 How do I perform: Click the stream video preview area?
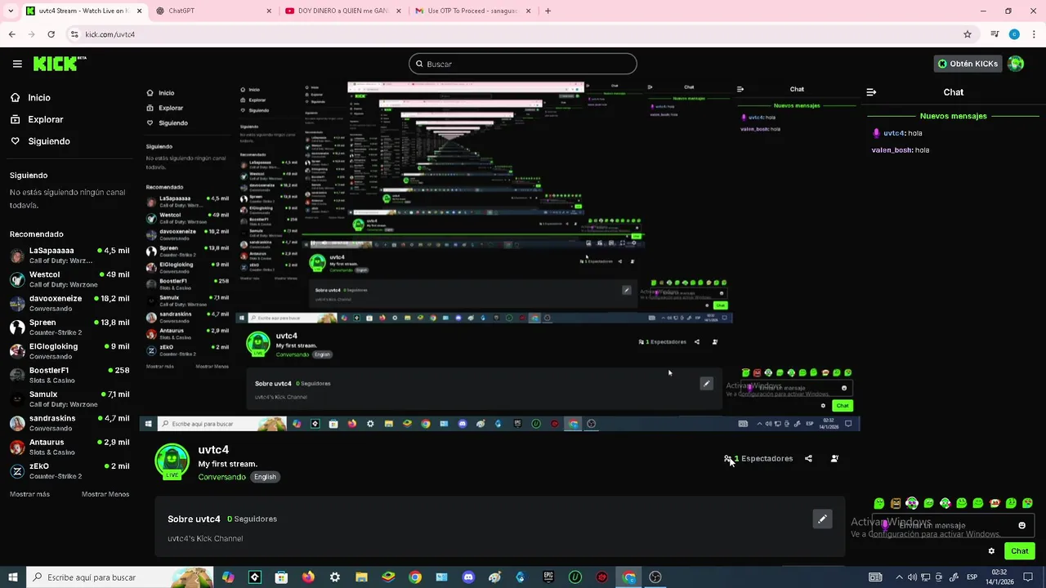click(499, 255)
